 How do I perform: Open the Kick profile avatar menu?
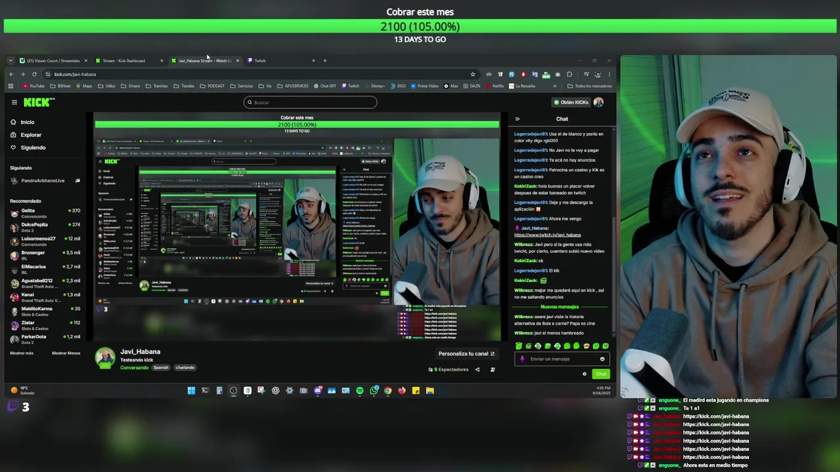coord(598,102)
